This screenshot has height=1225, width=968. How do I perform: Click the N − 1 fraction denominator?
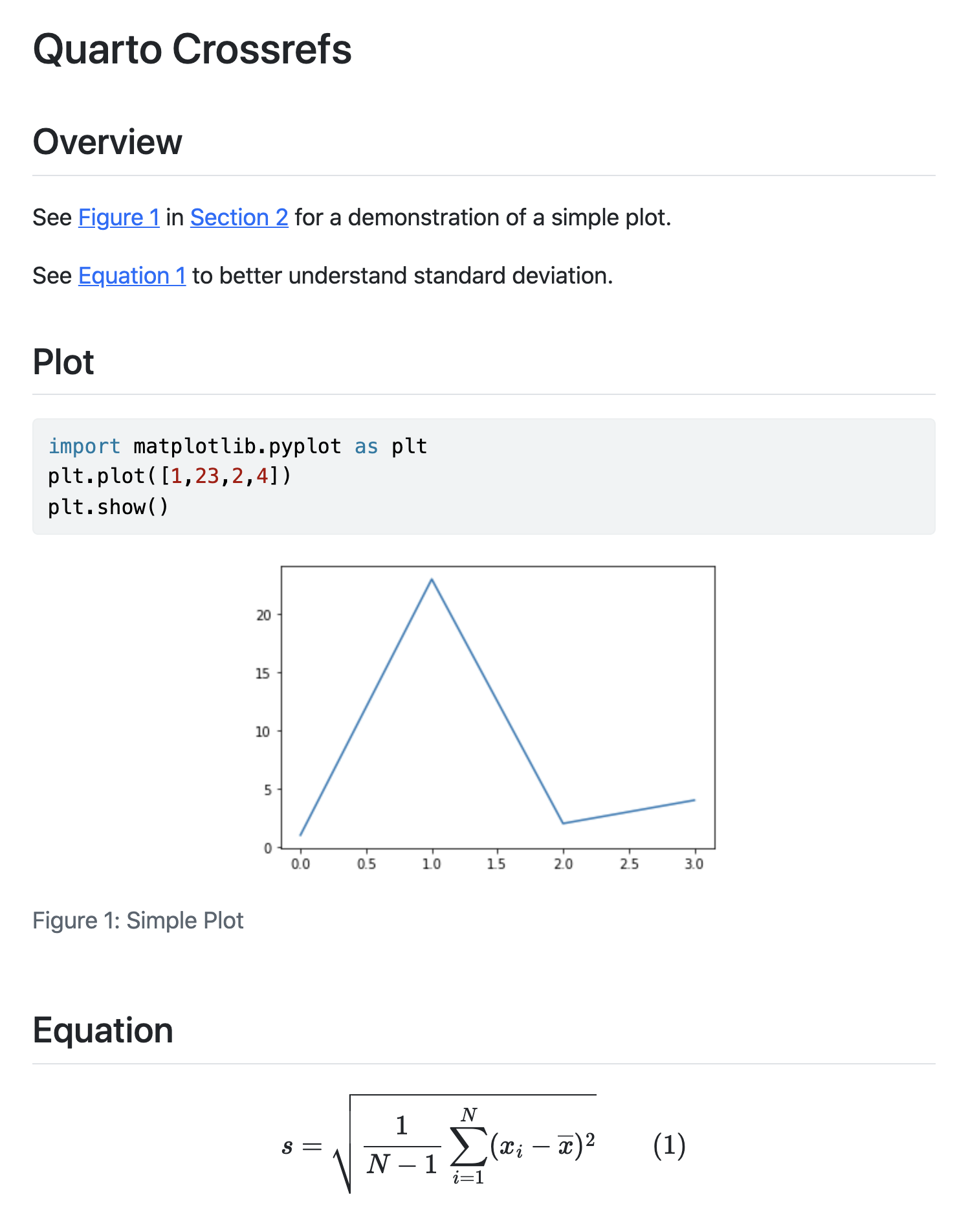pyautogui.click(x=402, y=1165)
